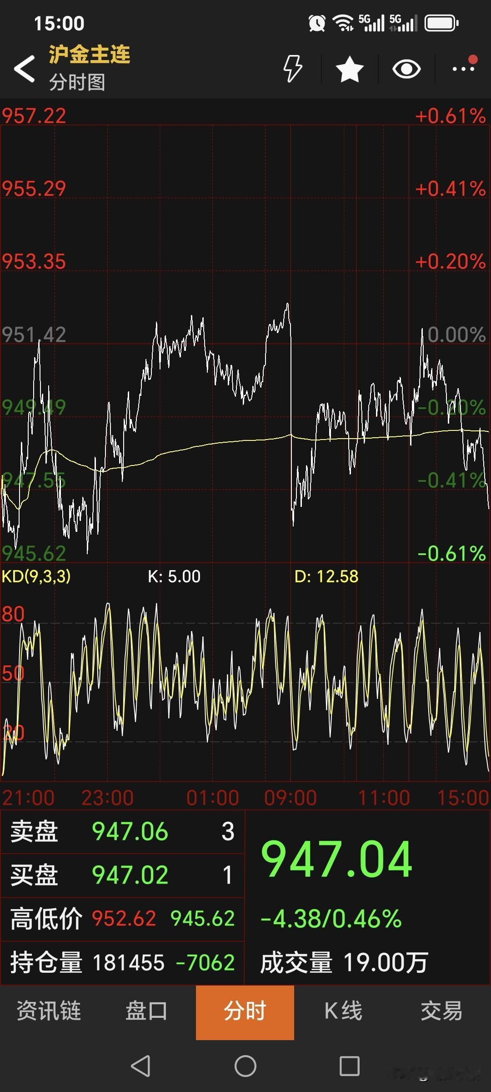Tap the buy price 947.02
The height and width of the screenshot is (1092, 491).
[x=130, y=875]
